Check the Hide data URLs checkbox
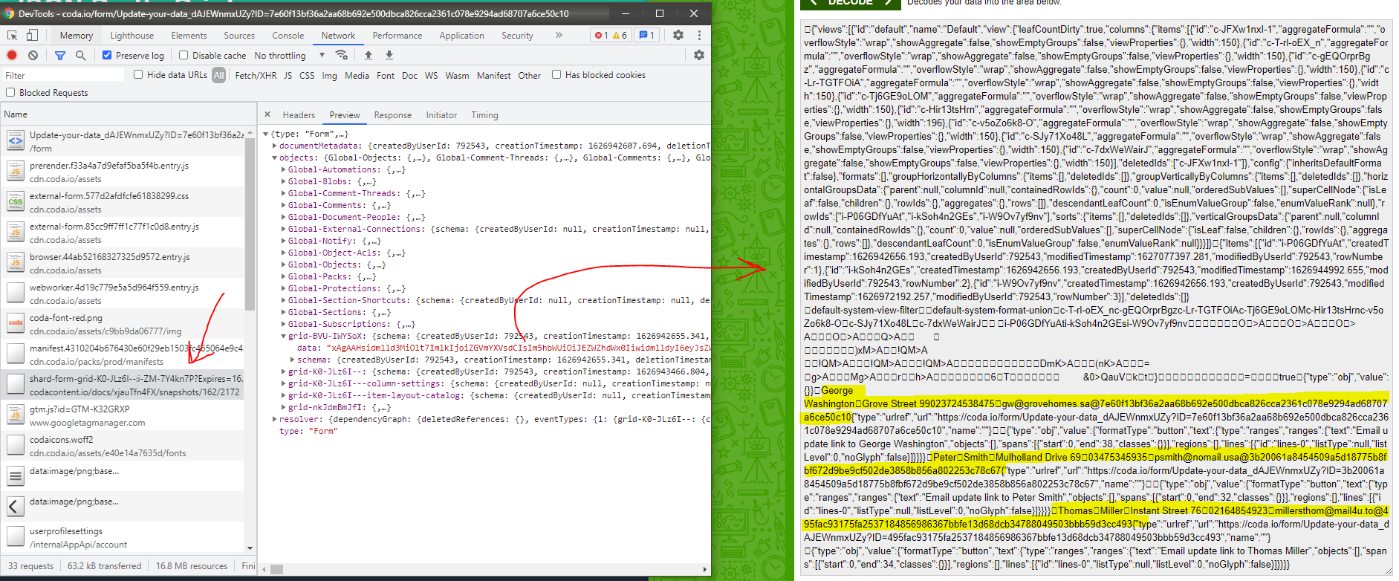 click(x=138, y=74)
